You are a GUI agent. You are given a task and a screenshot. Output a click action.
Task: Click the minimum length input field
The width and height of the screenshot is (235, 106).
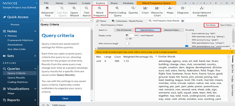click(x=128, y=44)
